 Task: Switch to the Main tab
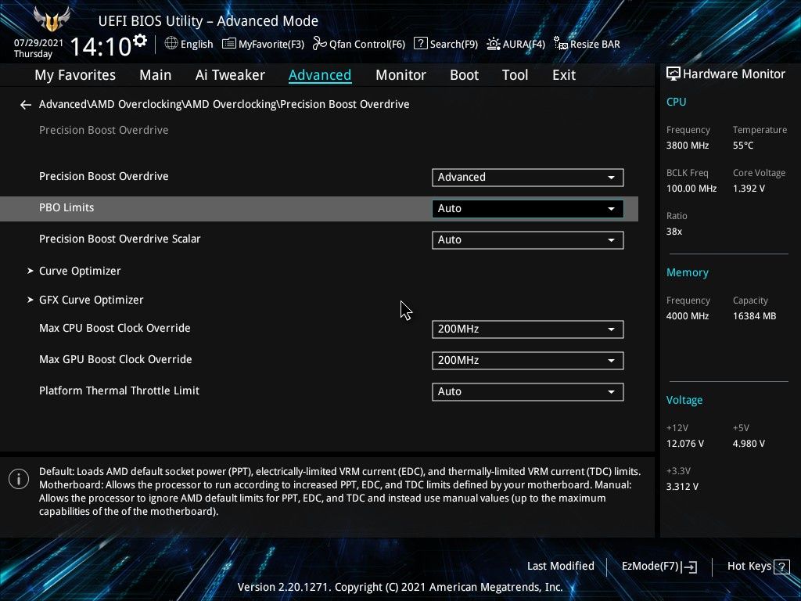pyautogui.click(x=156, y=75)
